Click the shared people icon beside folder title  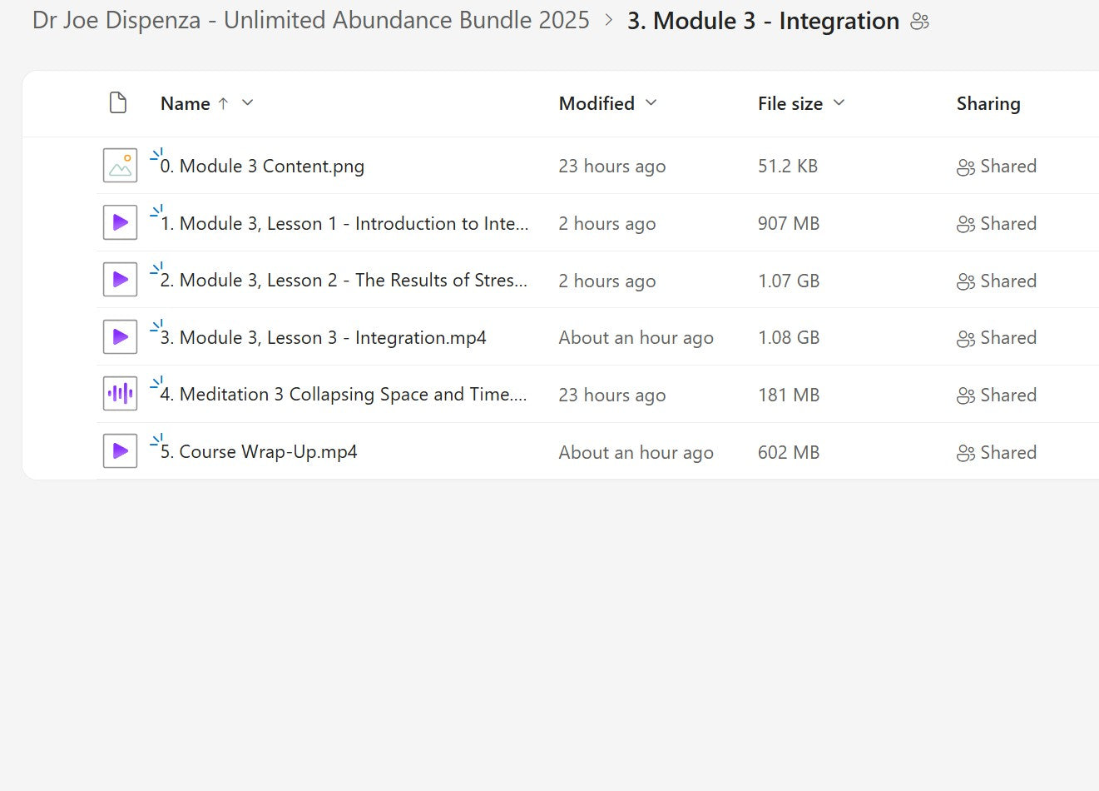[x=919, y=22]
